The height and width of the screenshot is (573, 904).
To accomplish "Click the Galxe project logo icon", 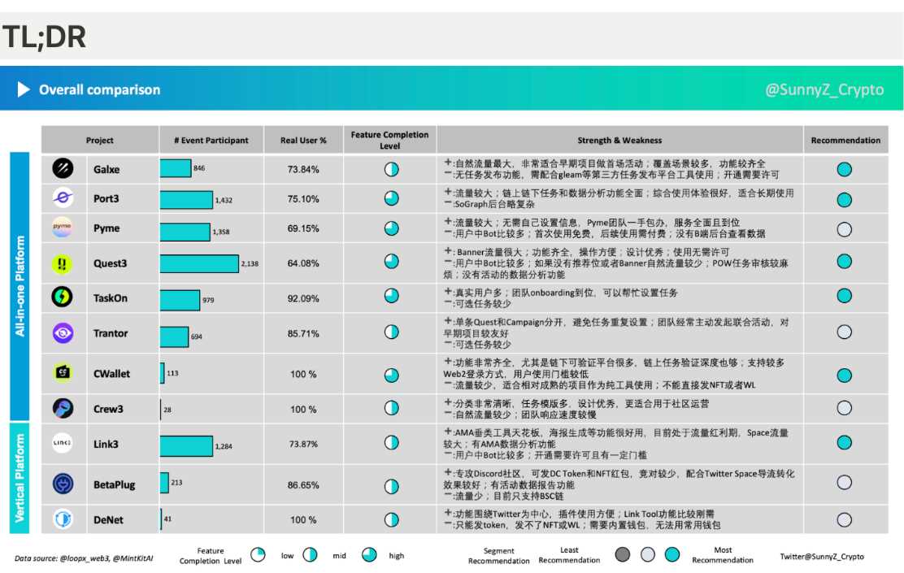I will click(63, 168).
